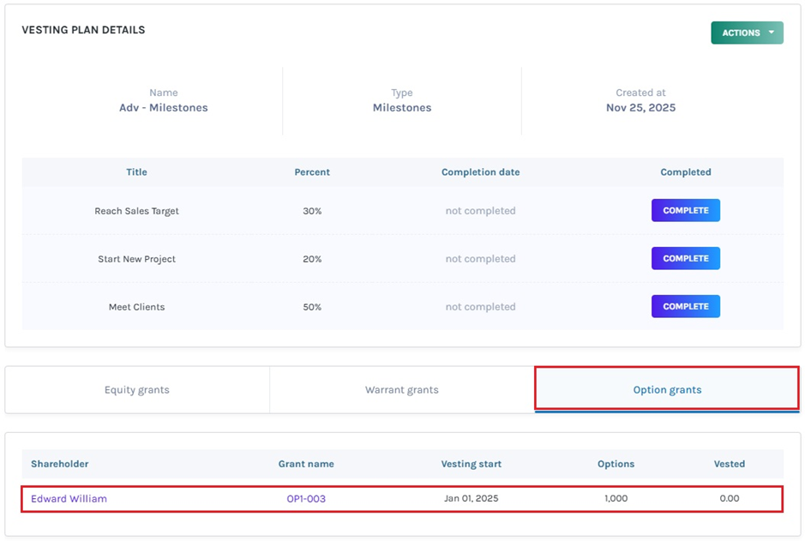Click the Percent column header
Viewport: 805px width, 541px height.
tap(312, 172)
